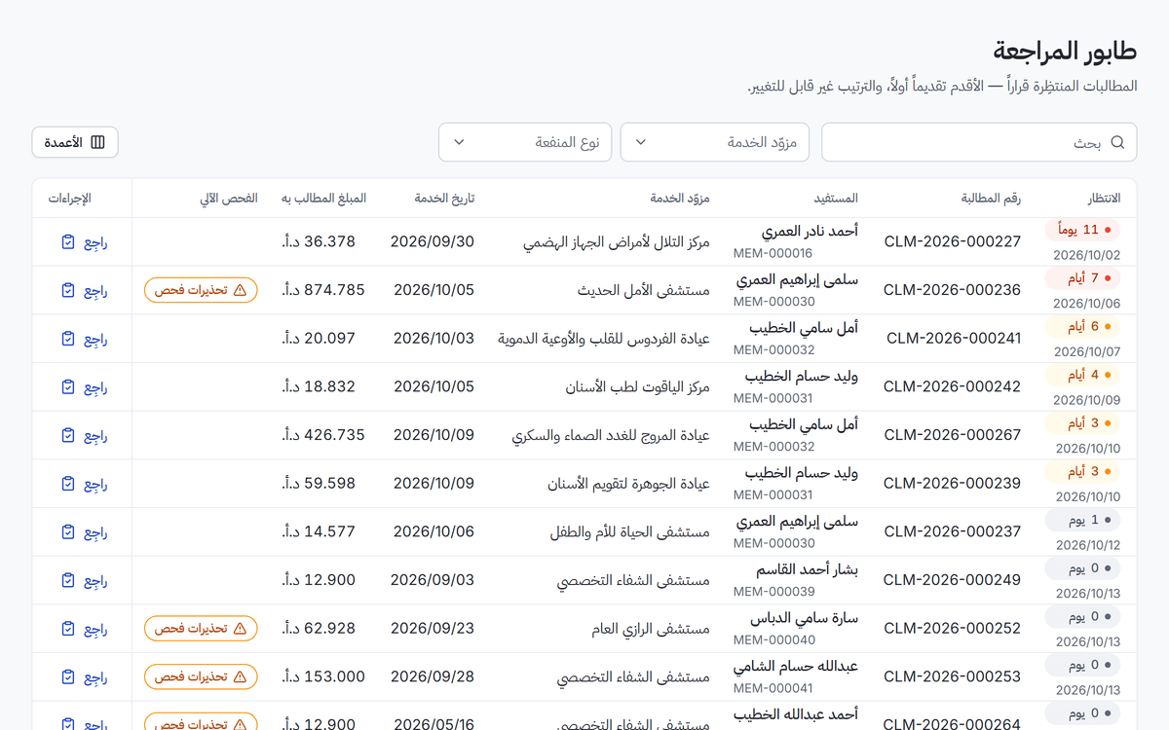Click beneficiary بشار أحمد القاسم
Viewport: 1169px width, 730px height.
click(x=807, y=569)
